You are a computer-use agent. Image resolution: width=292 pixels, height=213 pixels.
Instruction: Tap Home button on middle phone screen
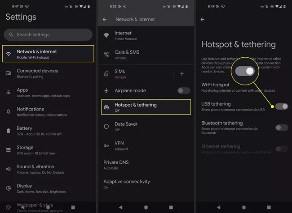point(146,207)
